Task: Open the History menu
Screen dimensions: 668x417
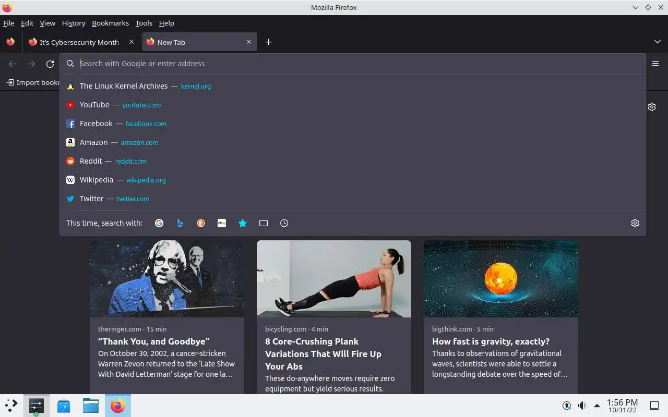Action: (74, 23)
